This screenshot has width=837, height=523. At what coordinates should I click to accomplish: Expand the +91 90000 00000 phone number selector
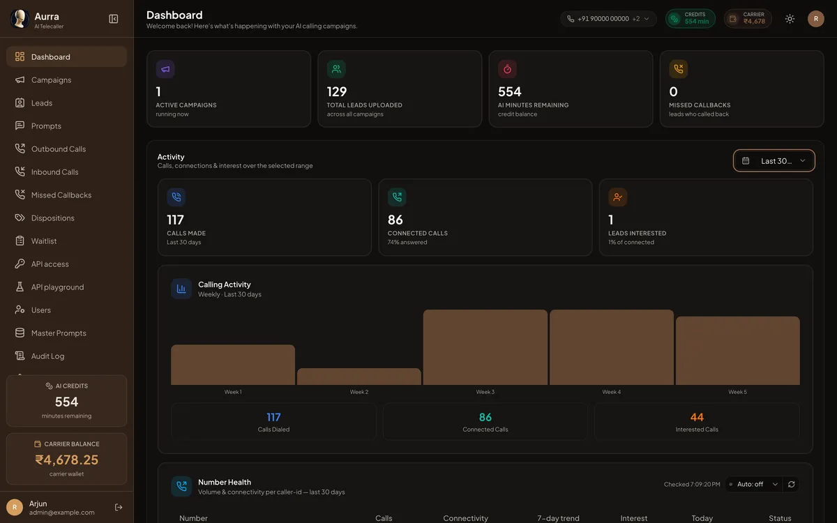click(x=608, y=19)
